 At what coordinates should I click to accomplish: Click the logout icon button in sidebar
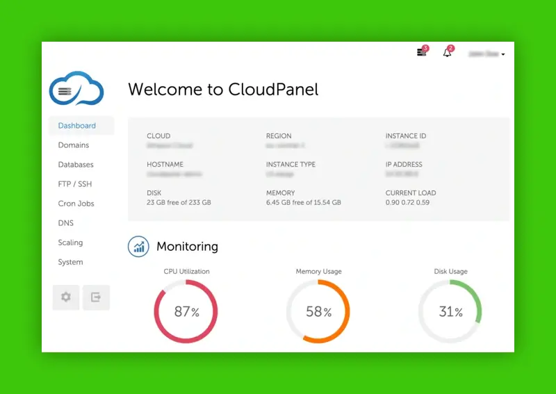[x=96, y=297]
